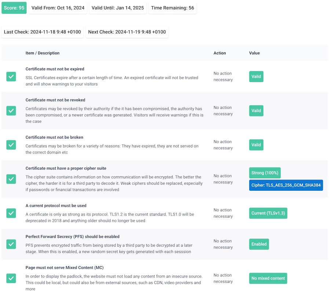Toggle the check for "A current protocol must be used"
Viewport: 330px width, 297px height.
[11, 213]
